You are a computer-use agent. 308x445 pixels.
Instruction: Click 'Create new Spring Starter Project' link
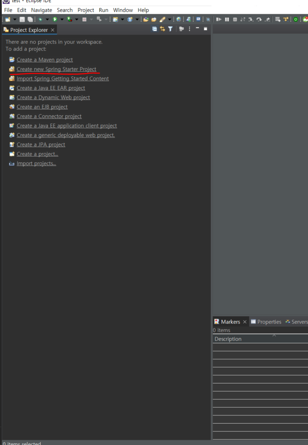click(x=56, y=69)
